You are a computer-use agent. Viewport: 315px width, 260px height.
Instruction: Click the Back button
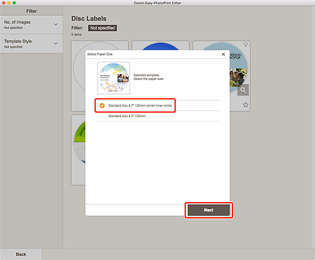point(21,254)
